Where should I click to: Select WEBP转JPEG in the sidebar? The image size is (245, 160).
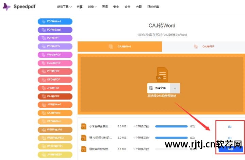[55, 138]
